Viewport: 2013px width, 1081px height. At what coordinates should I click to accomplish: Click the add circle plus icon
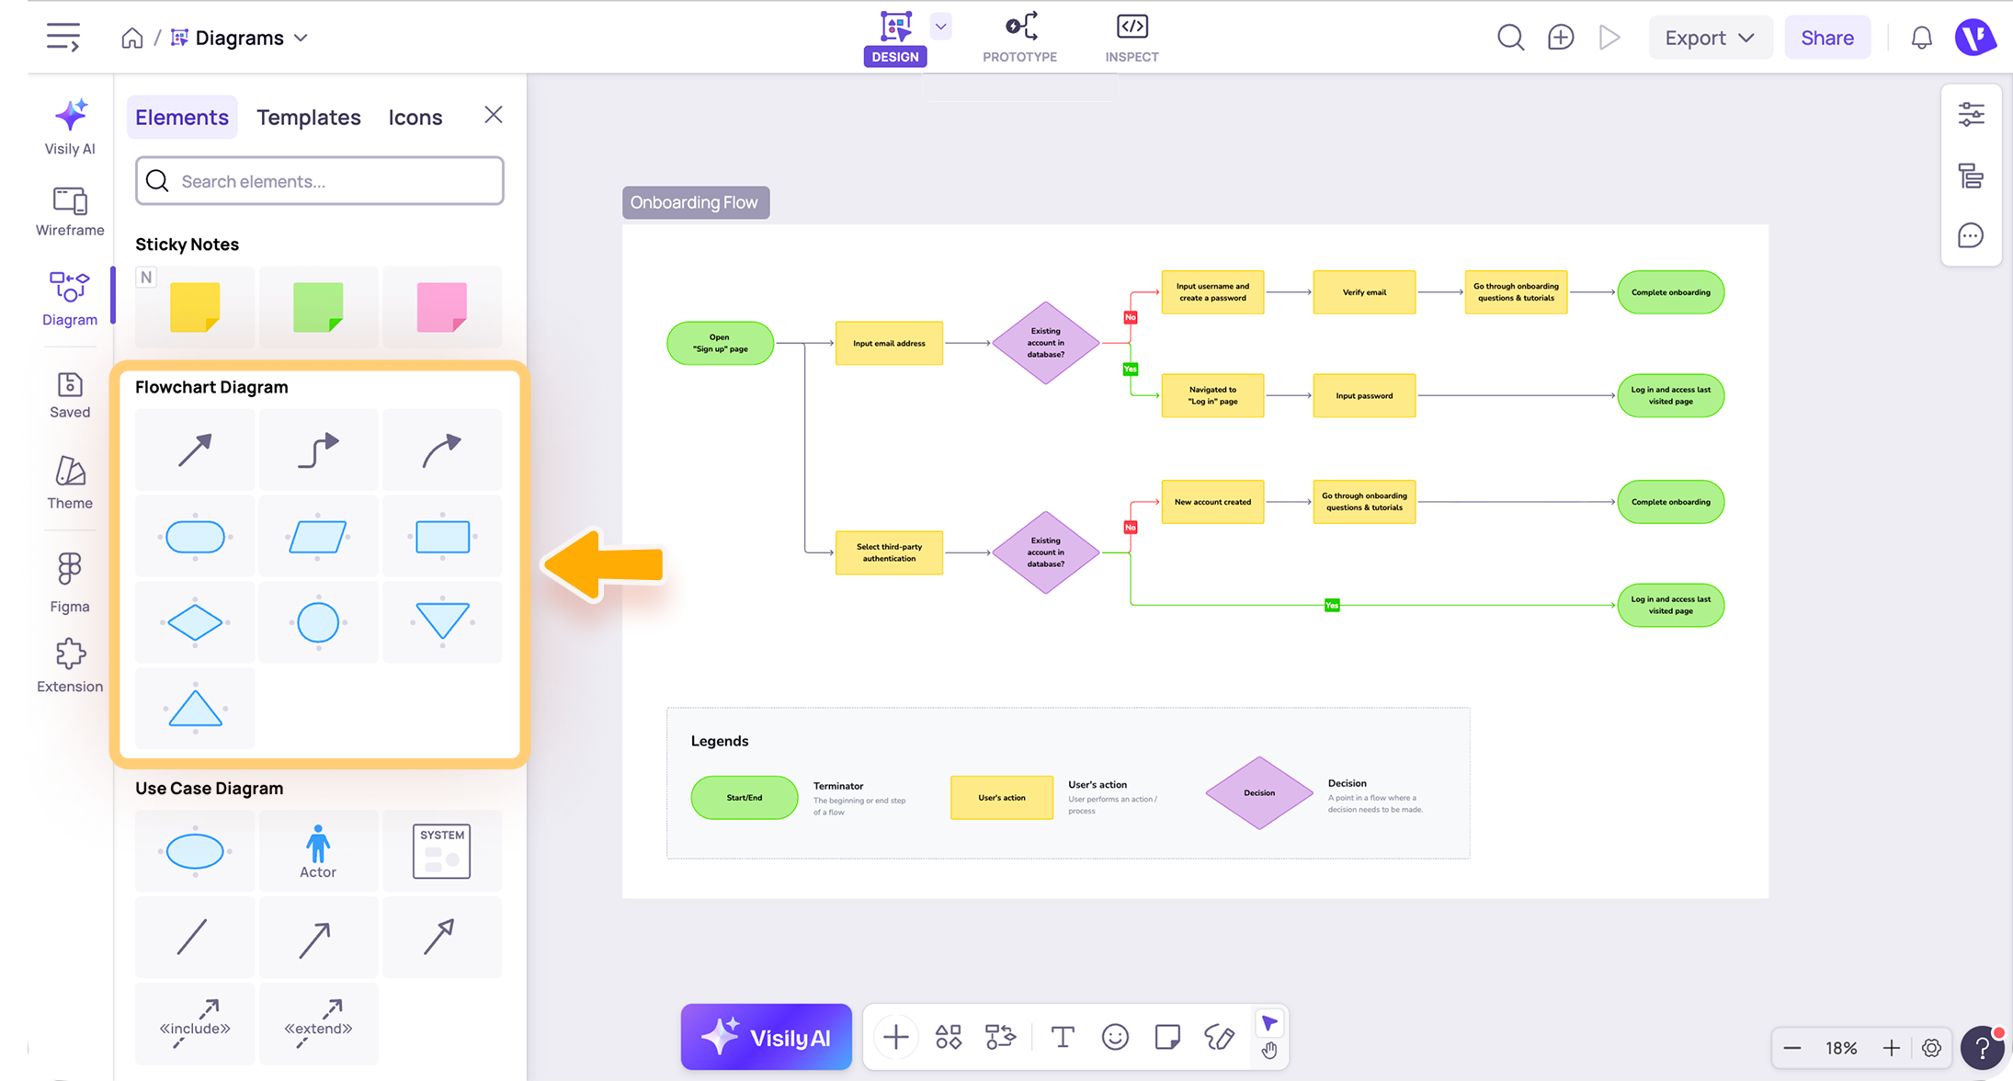click(x=1561, y=38)
